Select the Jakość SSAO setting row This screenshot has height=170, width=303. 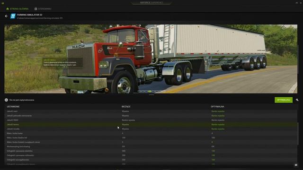pyautogui.click(x=151, y=120)
